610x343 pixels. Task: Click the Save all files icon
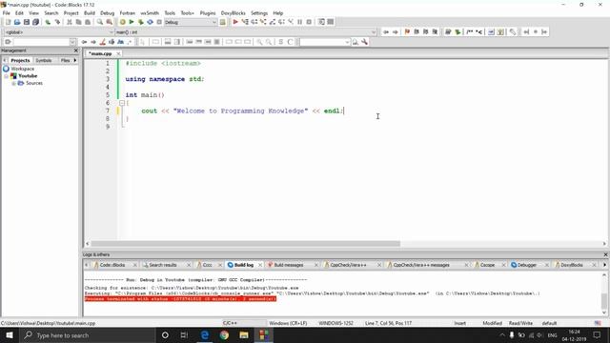36,22
